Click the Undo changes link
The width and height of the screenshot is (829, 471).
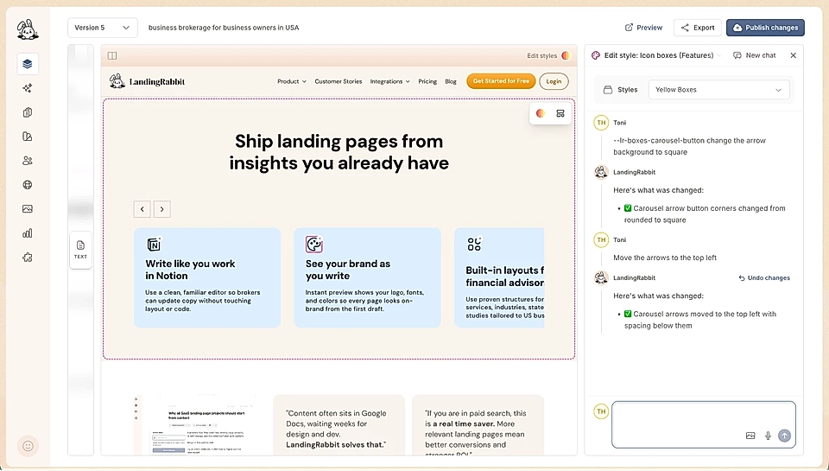pos(764,277)
